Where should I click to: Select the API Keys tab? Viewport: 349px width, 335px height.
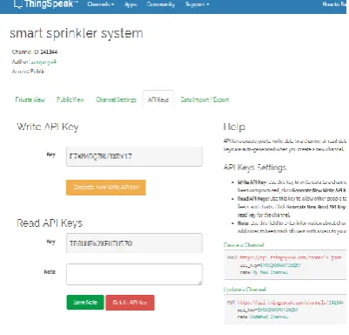(158, 99)
